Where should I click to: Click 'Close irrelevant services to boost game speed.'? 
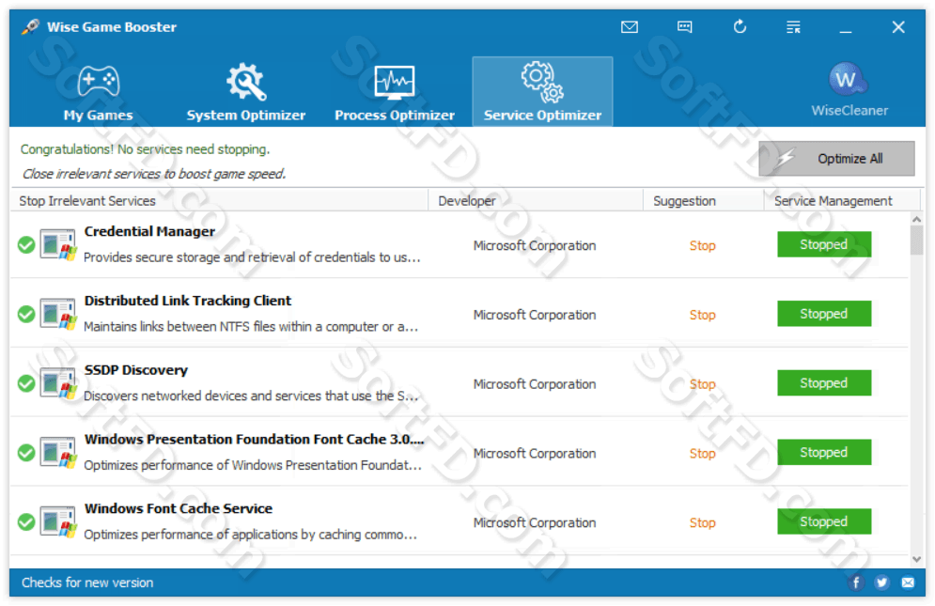coord(154,174)
